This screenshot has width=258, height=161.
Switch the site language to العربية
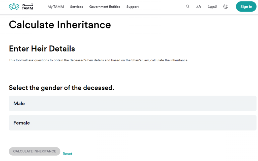(212, 7)
